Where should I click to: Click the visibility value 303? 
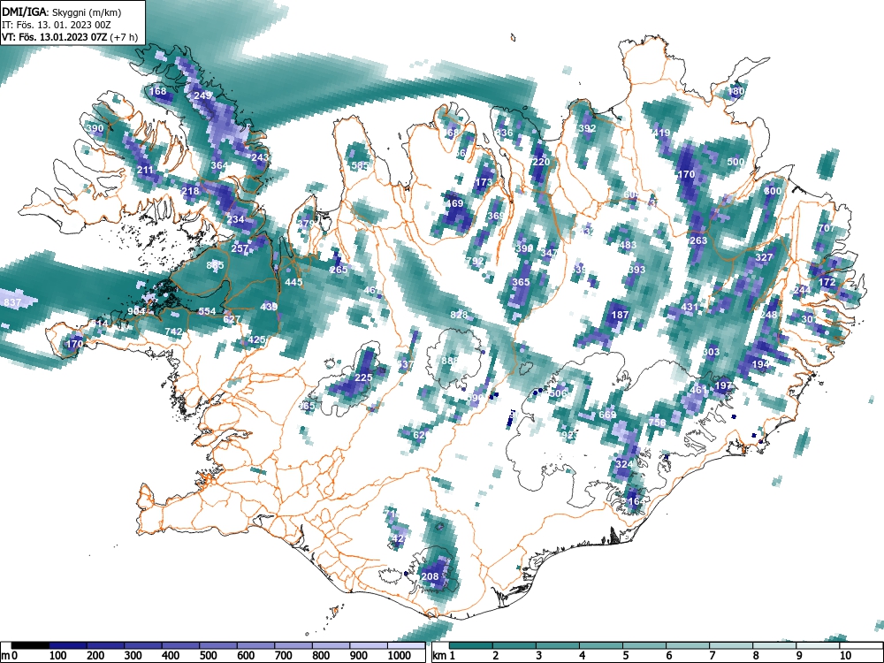[x=711, y=352]
